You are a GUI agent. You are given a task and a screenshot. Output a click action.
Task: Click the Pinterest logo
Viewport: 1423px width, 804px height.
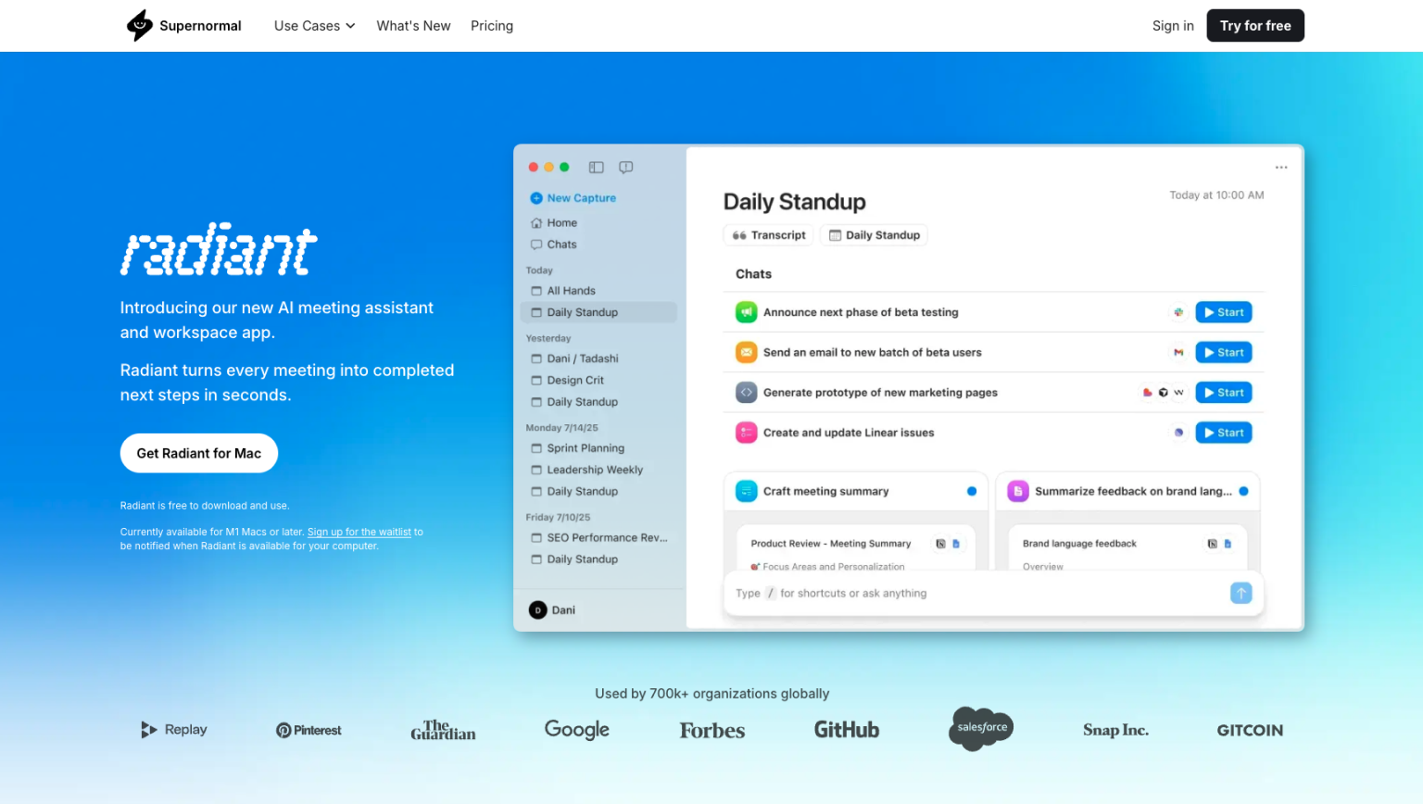pos(309,731)
